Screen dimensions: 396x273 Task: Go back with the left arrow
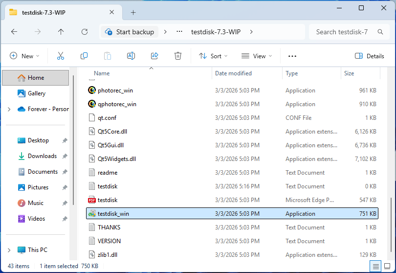pyautogui.click(x=14, y=32)
